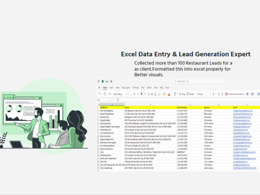Expand the Borders dropdown arrow
The width and height of the screenshot is (260, 195).
coord(161,94)
